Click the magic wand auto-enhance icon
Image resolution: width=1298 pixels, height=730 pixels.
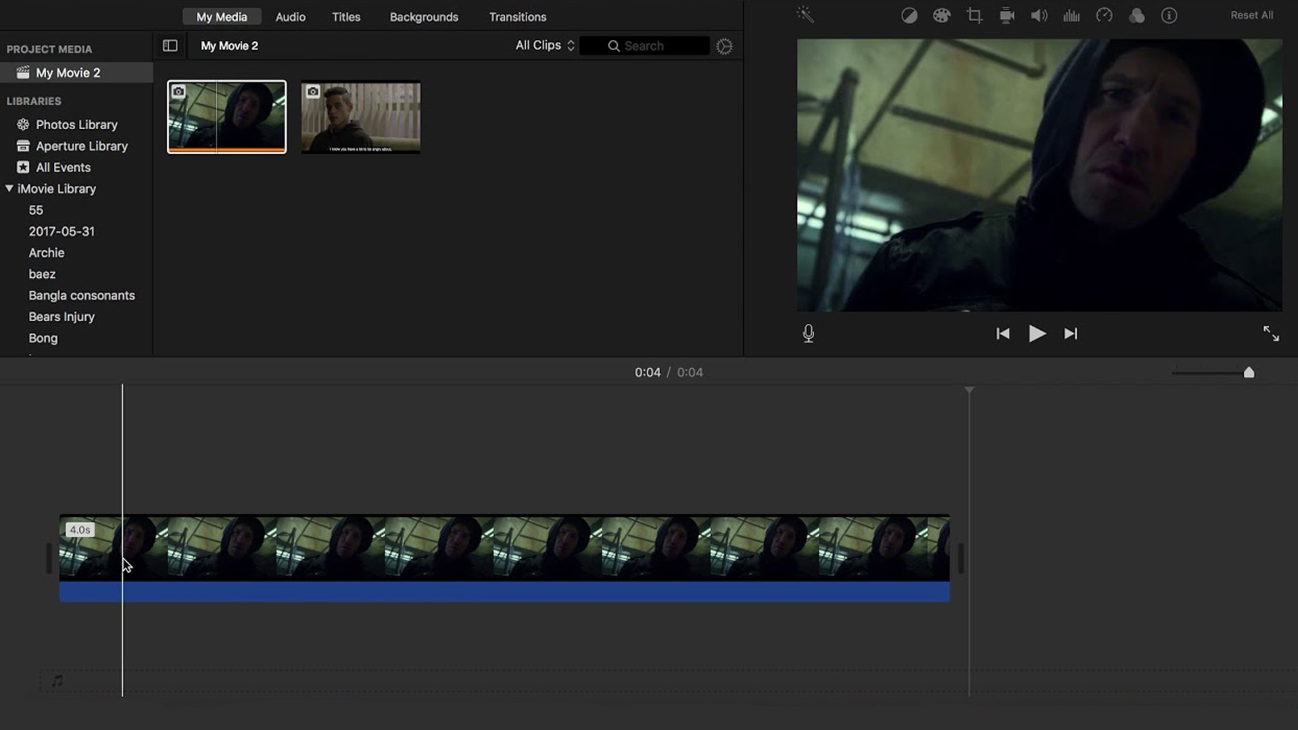point(805,15)
